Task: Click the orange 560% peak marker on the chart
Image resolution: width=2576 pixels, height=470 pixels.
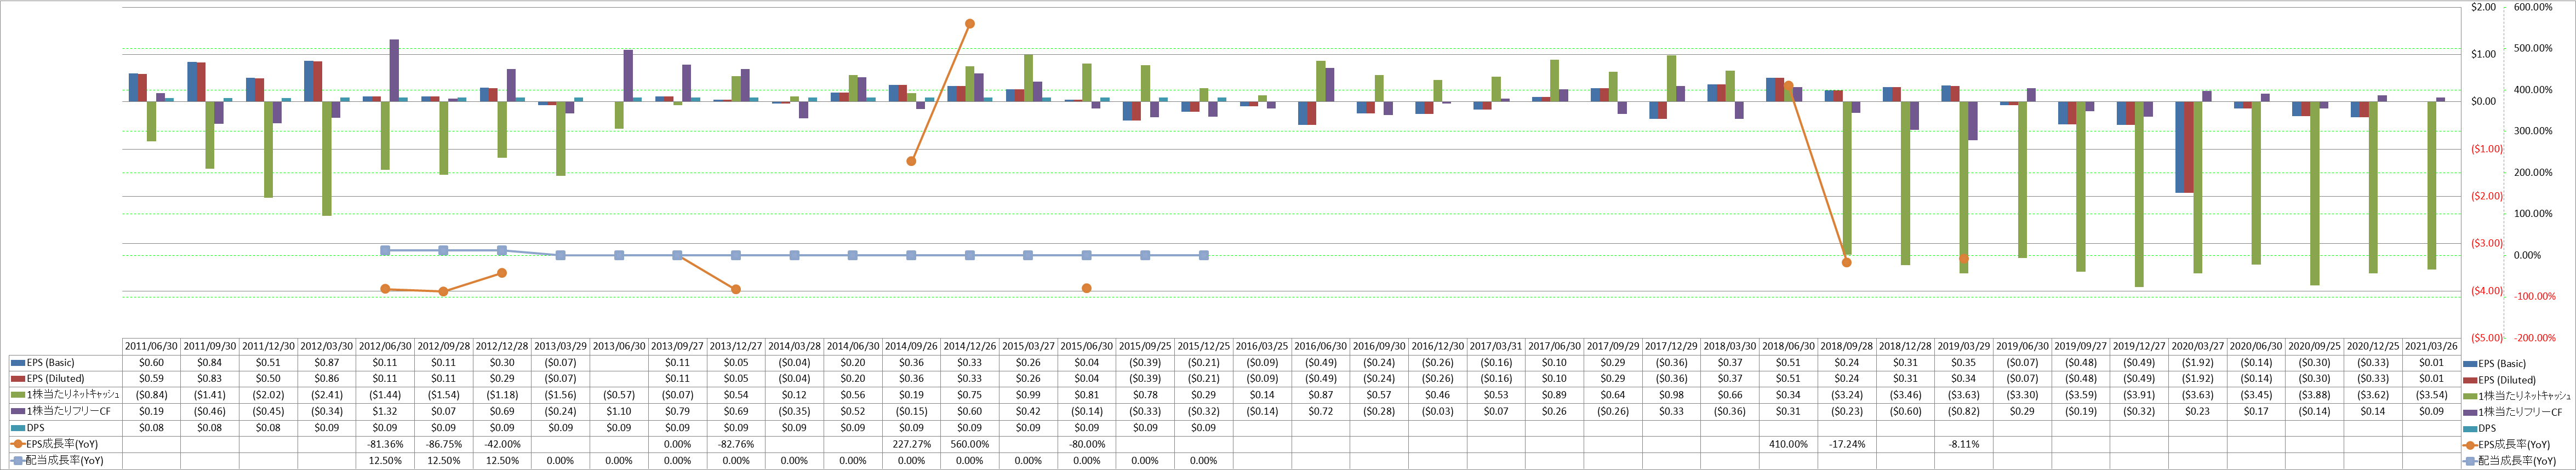Action: (970, 23)
